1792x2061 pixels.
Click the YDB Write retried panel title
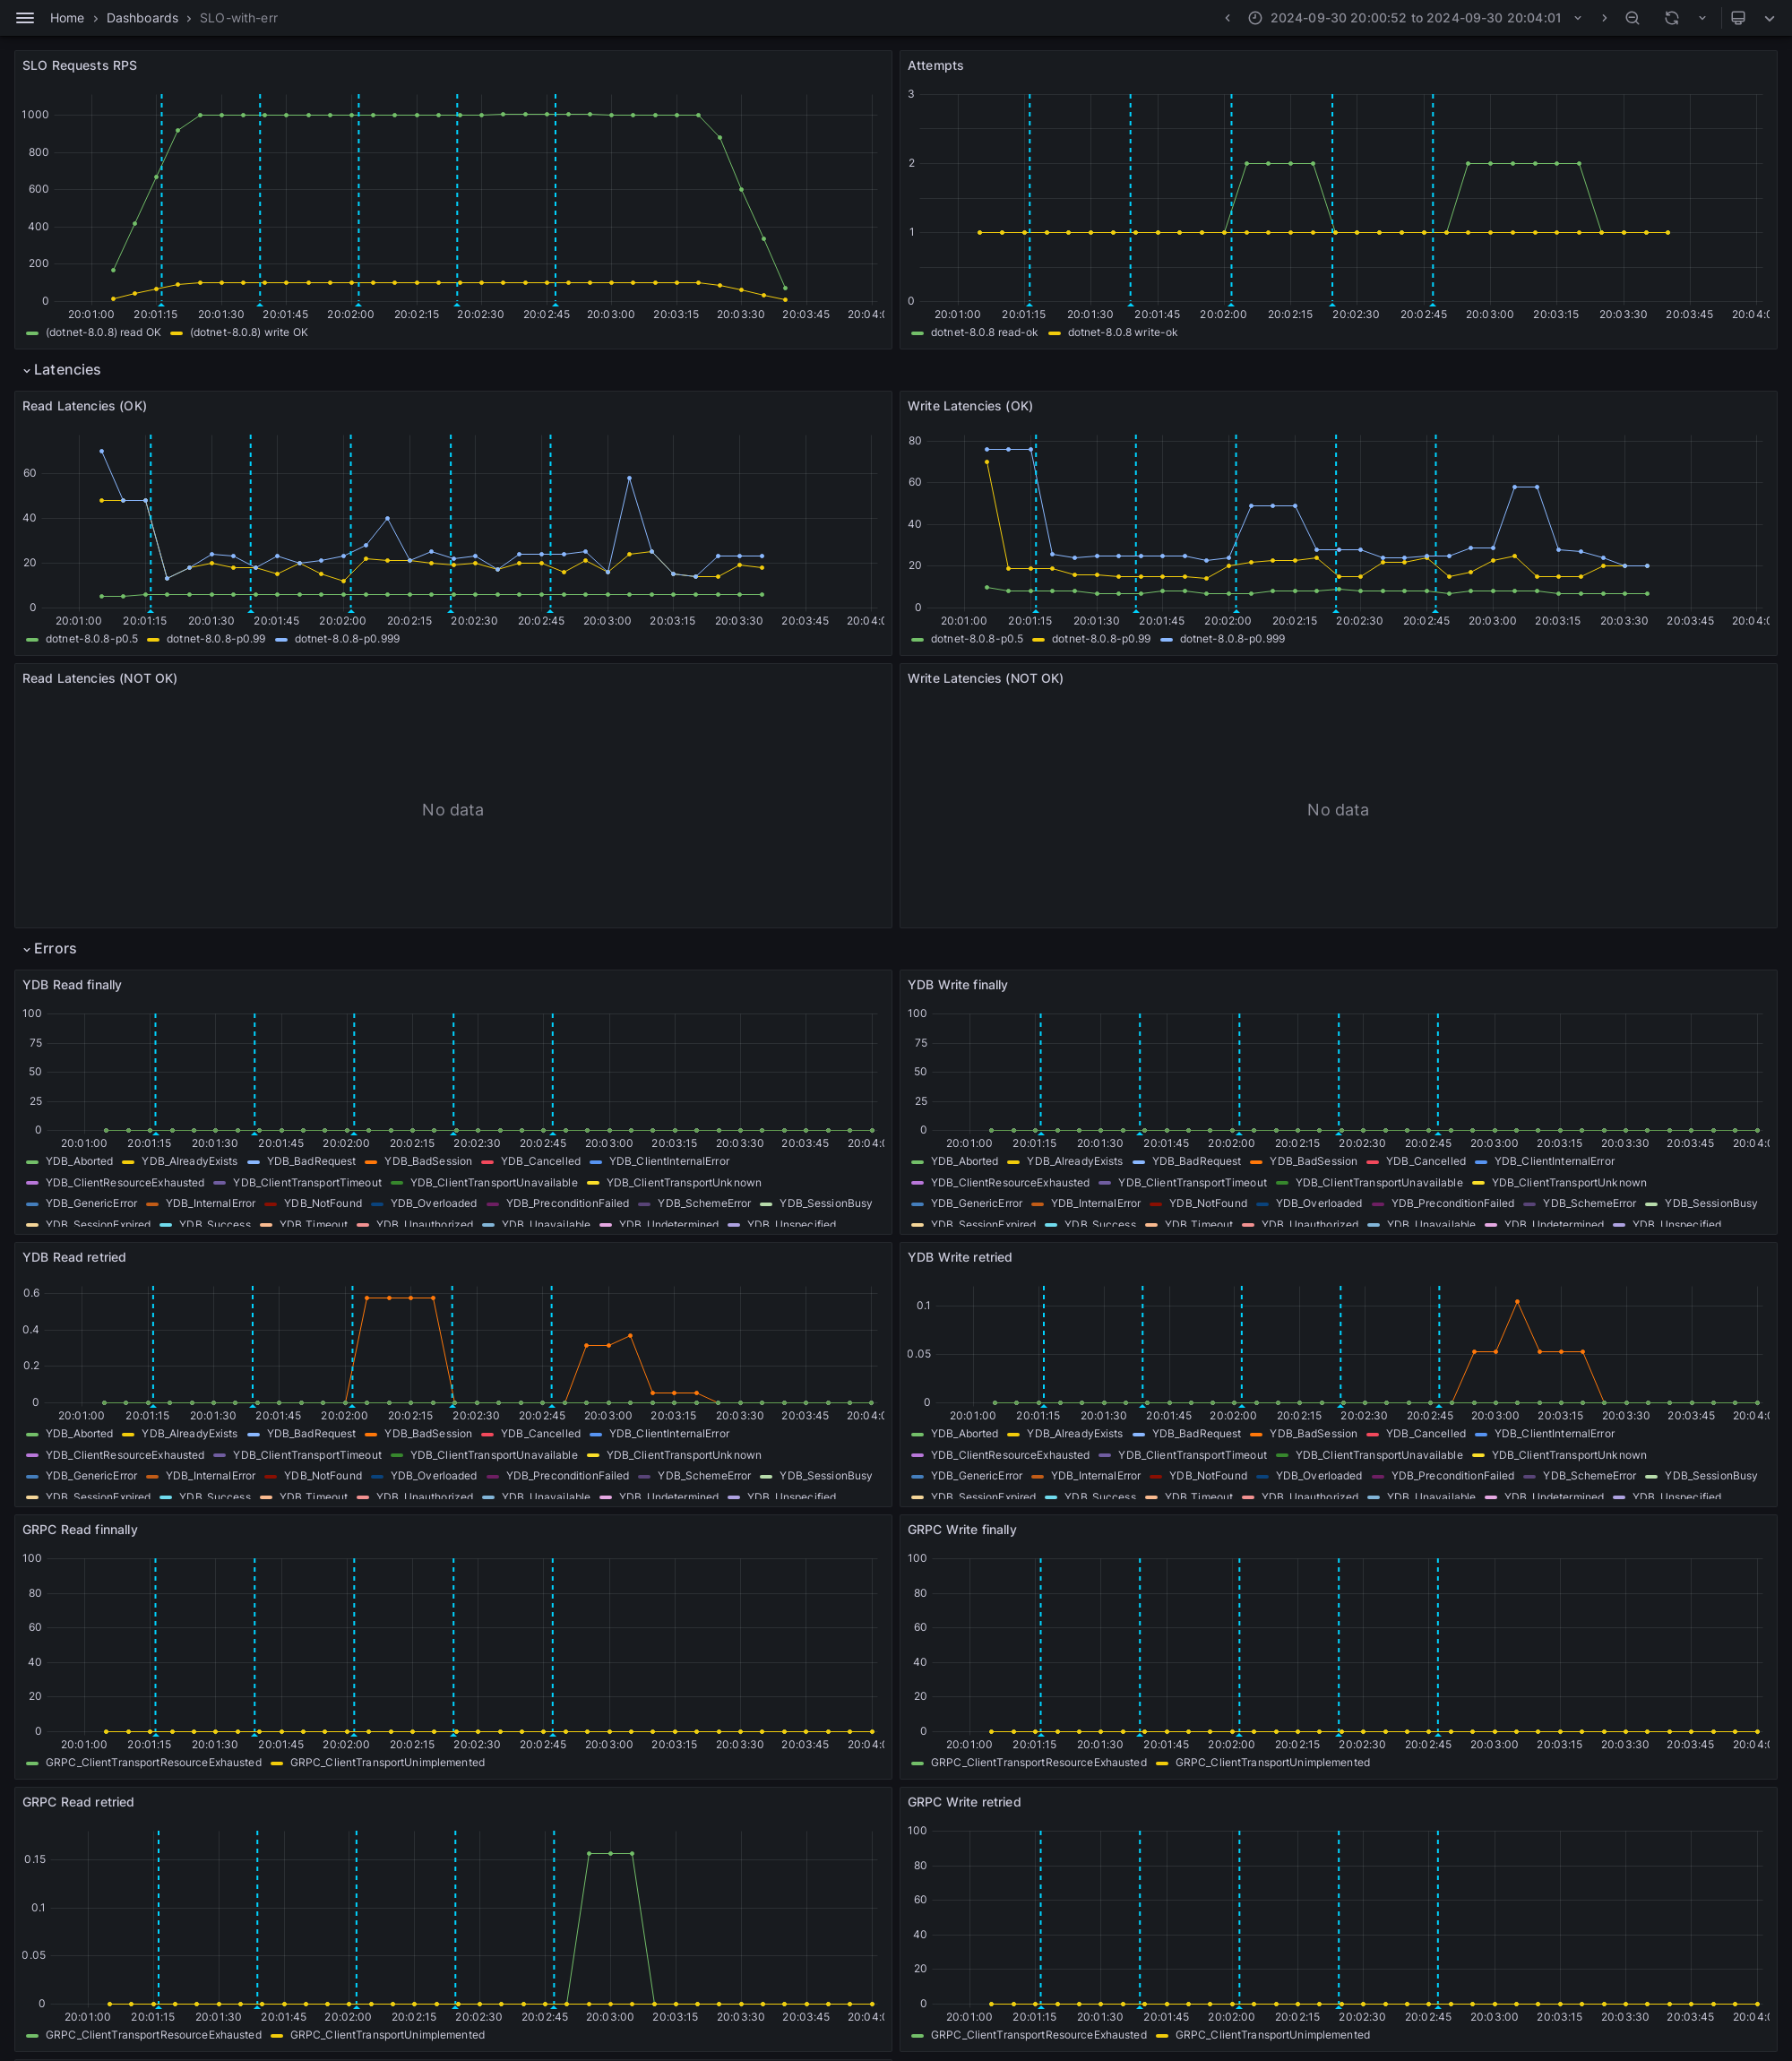[x=959, y=1258]
